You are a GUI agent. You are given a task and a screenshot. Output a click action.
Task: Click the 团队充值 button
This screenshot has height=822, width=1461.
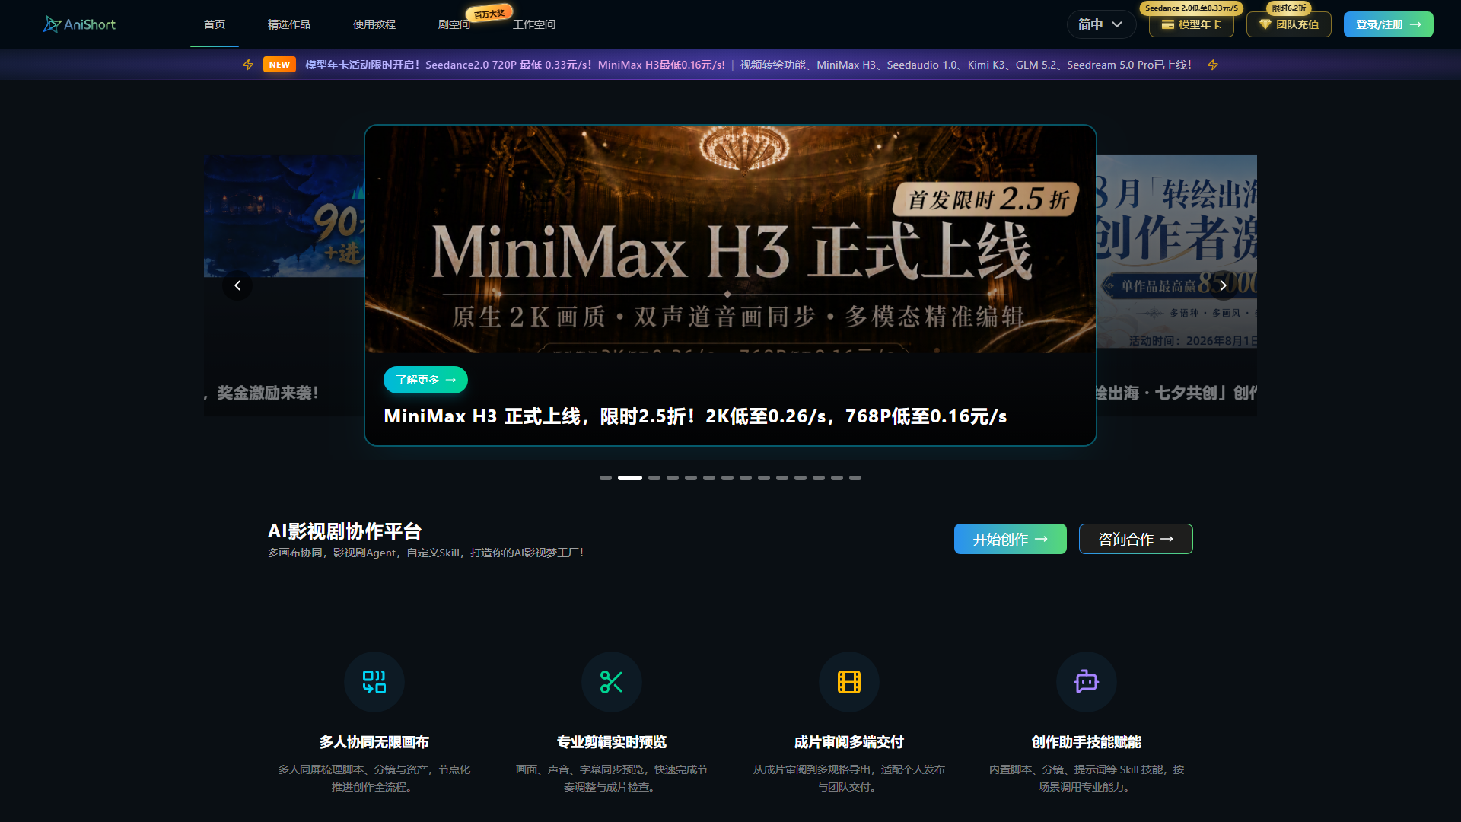point(1289,24)
